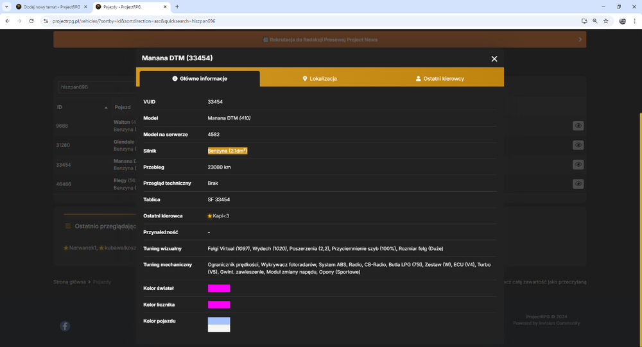Click the quick search field with hiszpan696
This screenshot has height=347, width=642.
point(97,87)
